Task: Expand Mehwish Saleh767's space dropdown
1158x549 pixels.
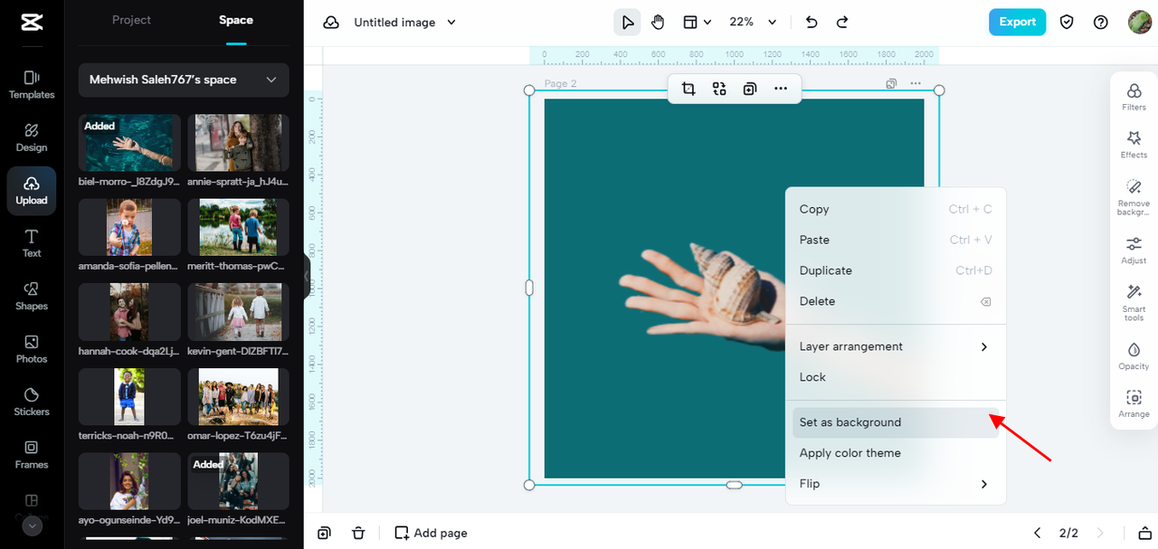Action: (184, 80)
